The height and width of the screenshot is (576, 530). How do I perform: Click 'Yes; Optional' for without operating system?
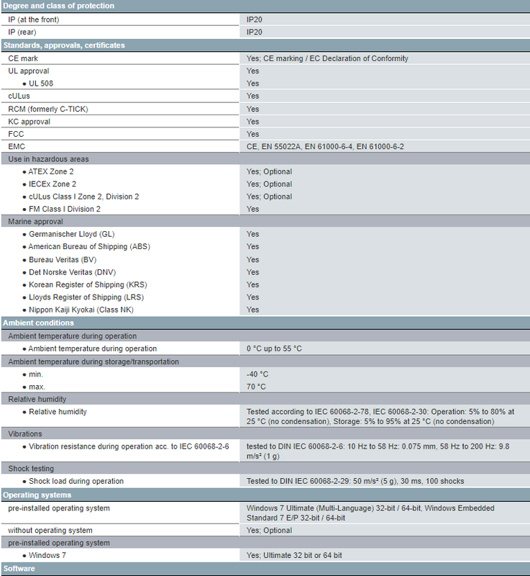pos(269,531)
